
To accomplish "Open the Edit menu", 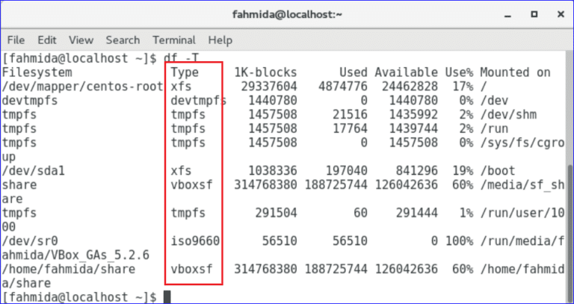I will pyautogui.click(x=47, y=40).
